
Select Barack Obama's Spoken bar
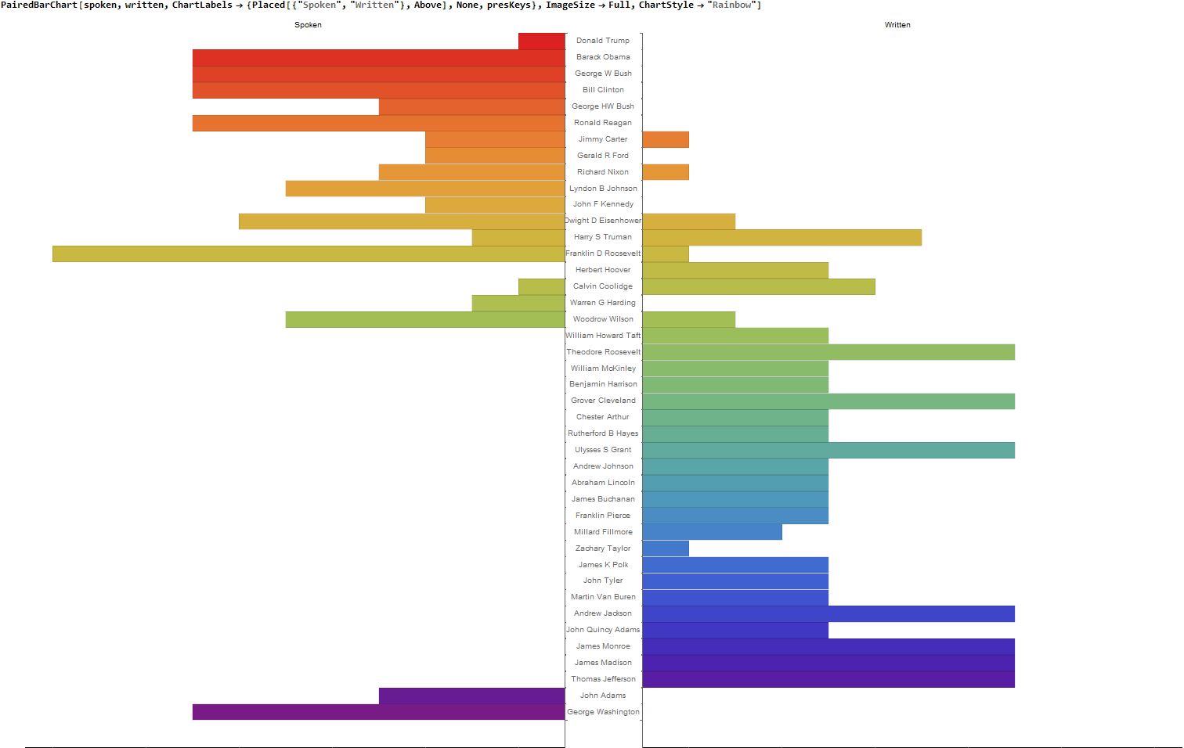click(x=379, y=57)
